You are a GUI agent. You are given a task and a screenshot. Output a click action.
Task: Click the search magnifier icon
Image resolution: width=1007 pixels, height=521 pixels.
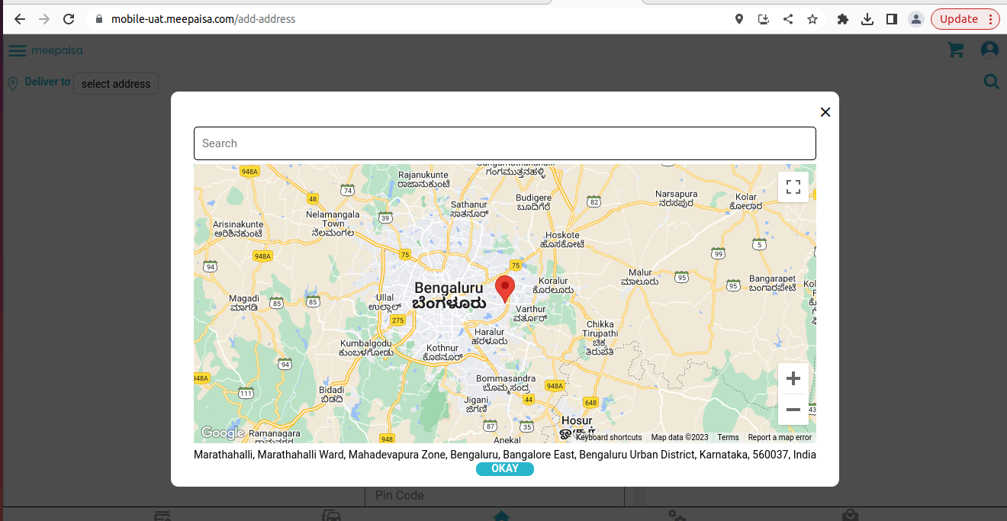[991, 82]
